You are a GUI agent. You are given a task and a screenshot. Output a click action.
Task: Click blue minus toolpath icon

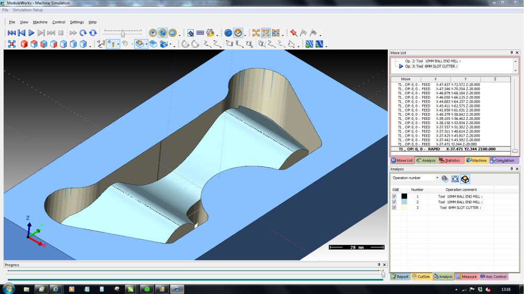pyautogui.click(x=319, y=44)
